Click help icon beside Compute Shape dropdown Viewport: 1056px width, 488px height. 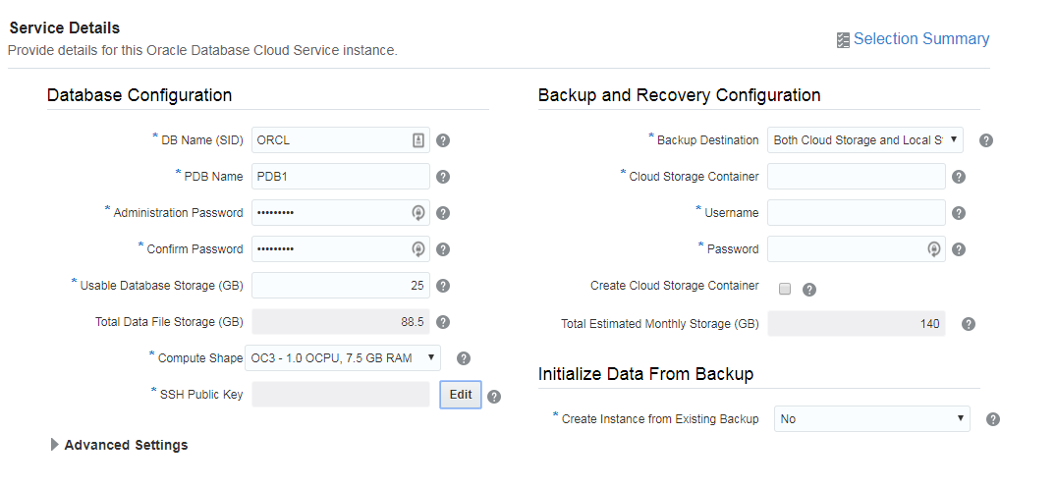pyautogui.click(x=464, y=358)
